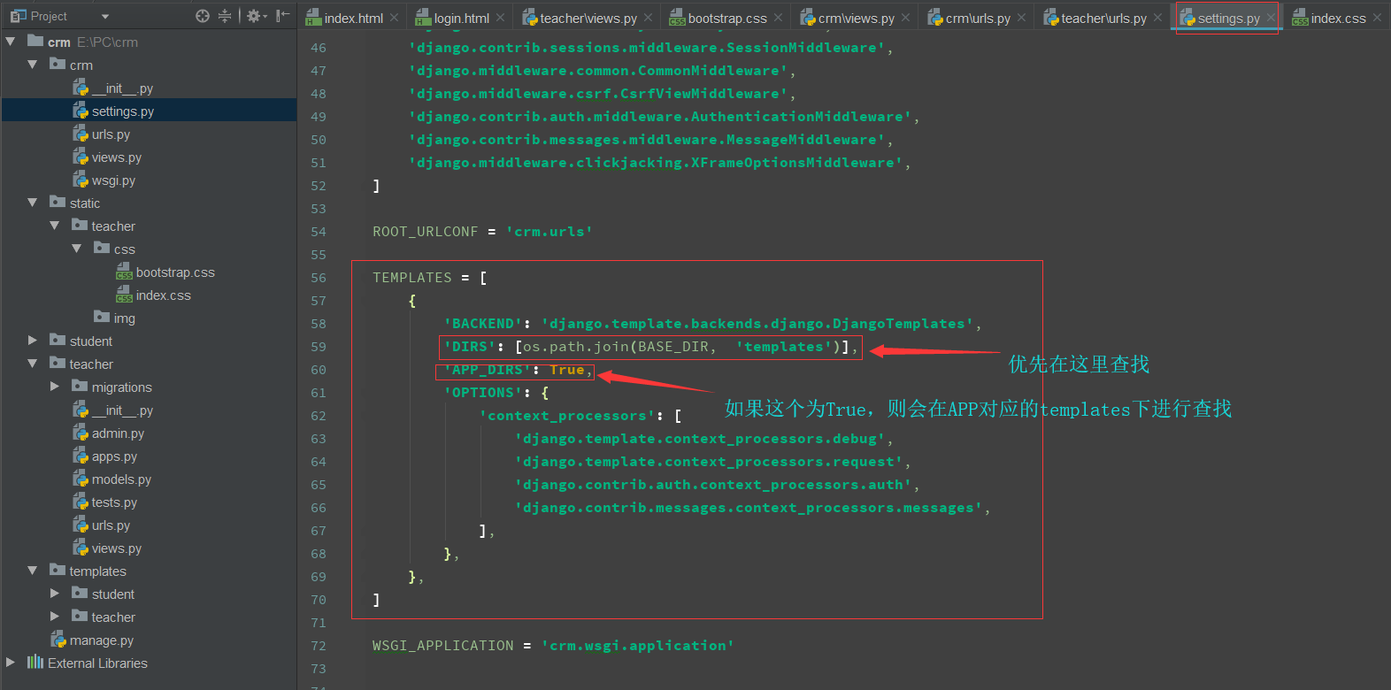Close the teacher\views.py tab
The height and width of the screenshot is (690, 1391).
(x=648, y=18)
